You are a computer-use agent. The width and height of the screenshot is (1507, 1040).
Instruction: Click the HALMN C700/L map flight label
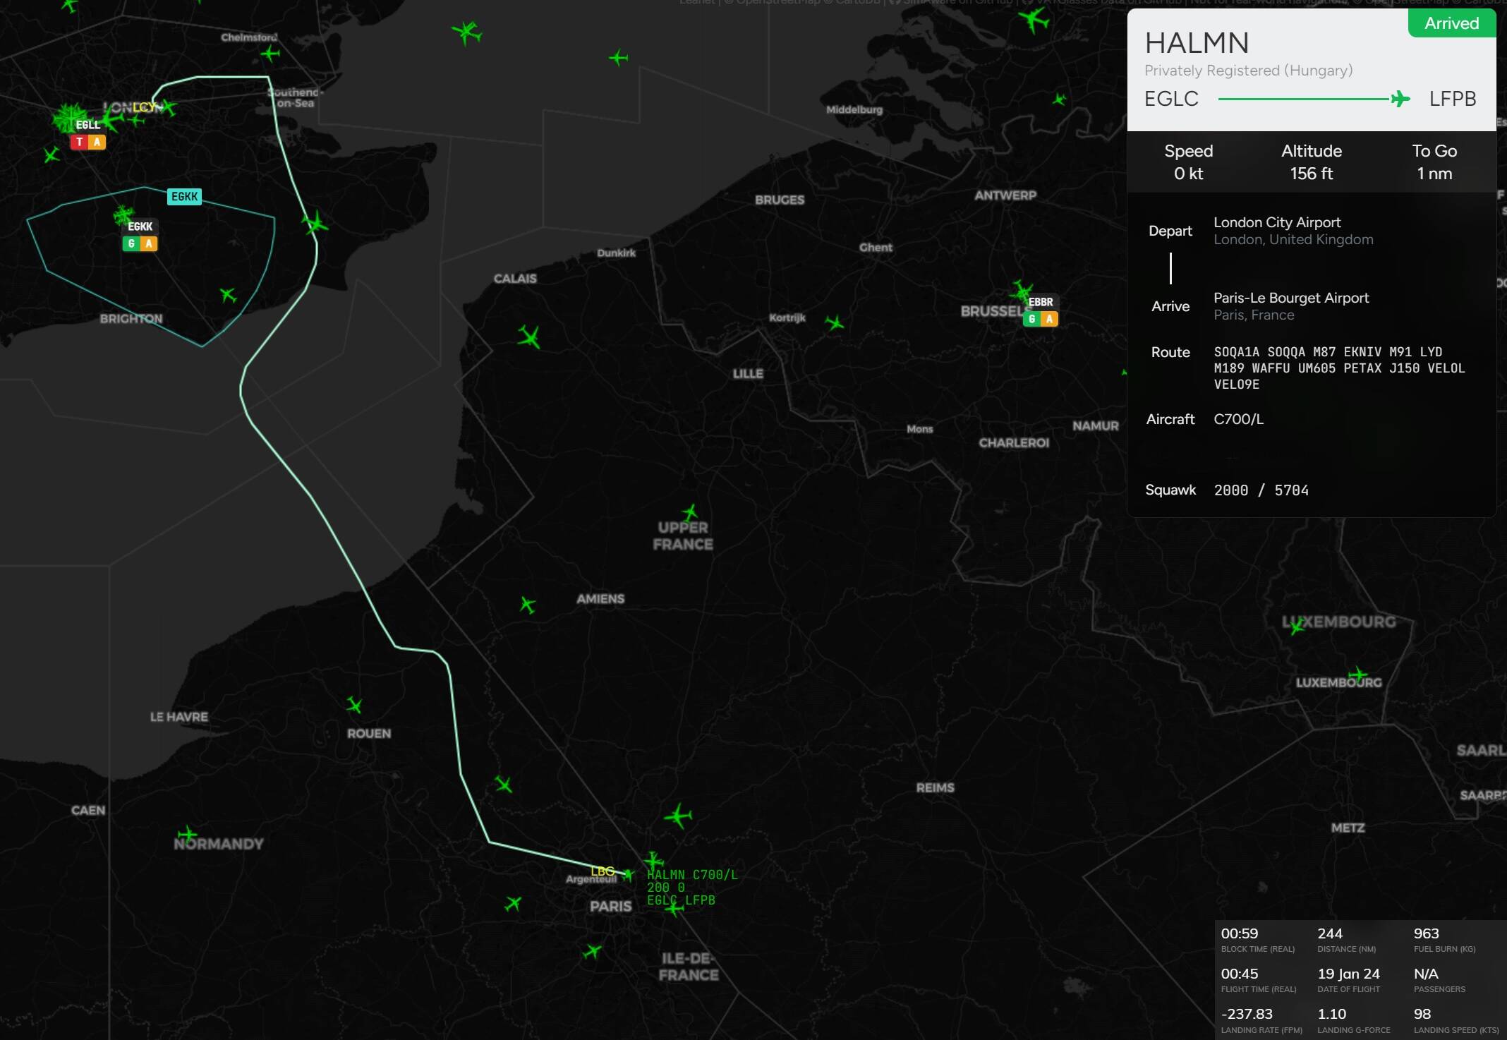(691, 875)
